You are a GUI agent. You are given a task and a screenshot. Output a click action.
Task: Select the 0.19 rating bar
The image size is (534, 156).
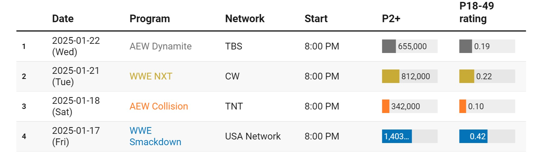pyautogui.click(x=465, y=46)
